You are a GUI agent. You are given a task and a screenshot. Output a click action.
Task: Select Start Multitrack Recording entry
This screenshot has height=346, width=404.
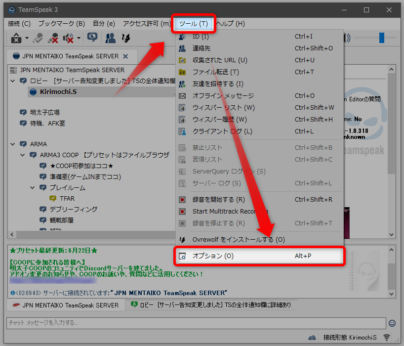coord(259,212)
